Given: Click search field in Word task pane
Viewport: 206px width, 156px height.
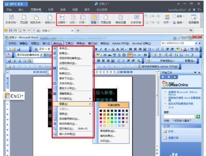Looking at the screenshot, I should pyautogui.click(x=179, y=116).
